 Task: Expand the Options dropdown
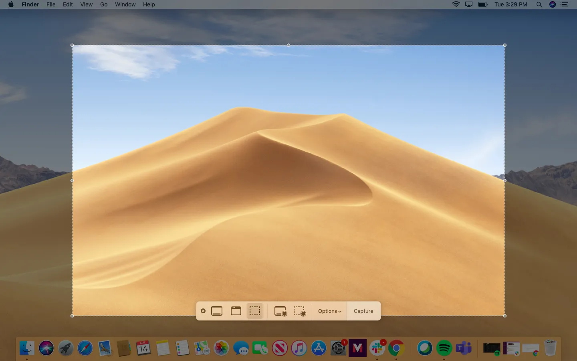pyautogui.click(x=329, y=311)
